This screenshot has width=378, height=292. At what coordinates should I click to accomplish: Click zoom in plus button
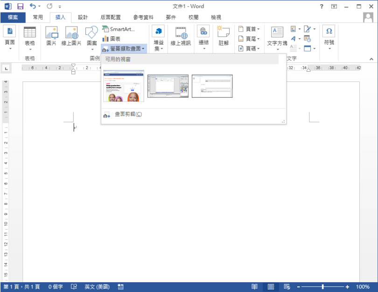[347, 287]
